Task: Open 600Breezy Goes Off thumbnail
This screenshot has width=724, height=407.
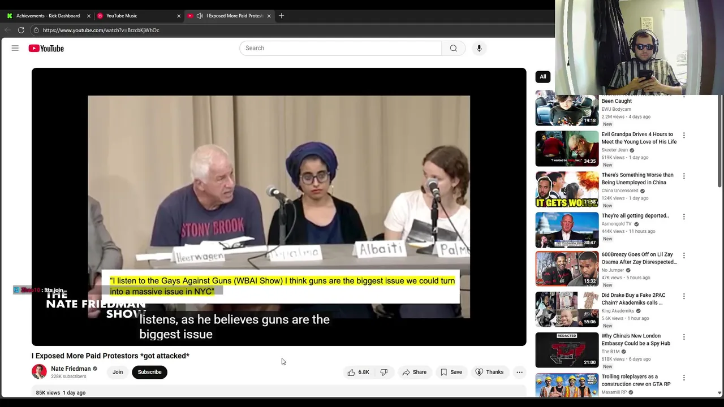Action: 567,269
